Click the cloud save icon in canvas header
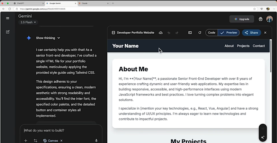 click(x=161, y=33)
